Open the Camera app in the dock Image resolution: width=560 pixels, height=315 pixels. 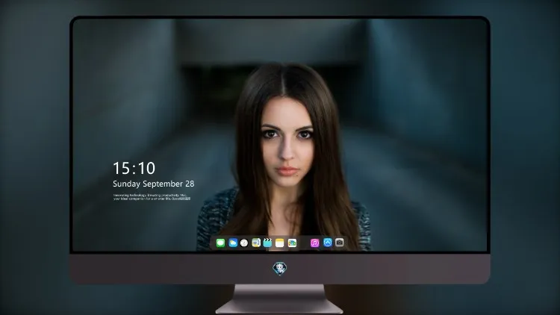(x=340, y=243)
